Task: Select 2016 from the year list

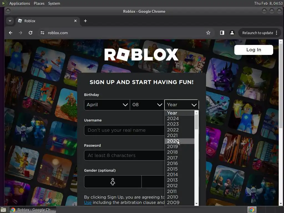Action: 179,163
